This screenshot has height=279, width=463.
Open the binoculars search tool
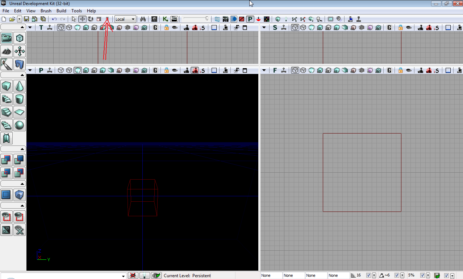point(143,19)
